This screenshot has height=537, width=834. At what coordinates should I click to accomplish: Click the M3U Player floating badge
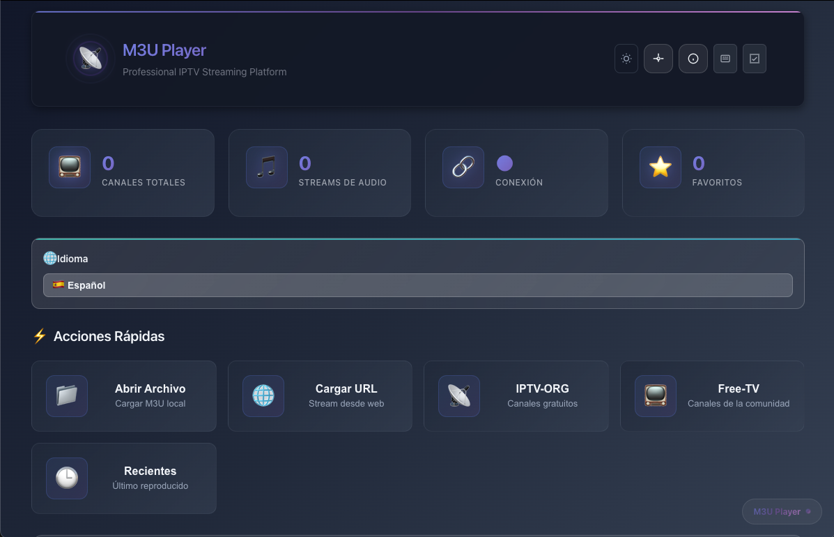coord(782,511)
